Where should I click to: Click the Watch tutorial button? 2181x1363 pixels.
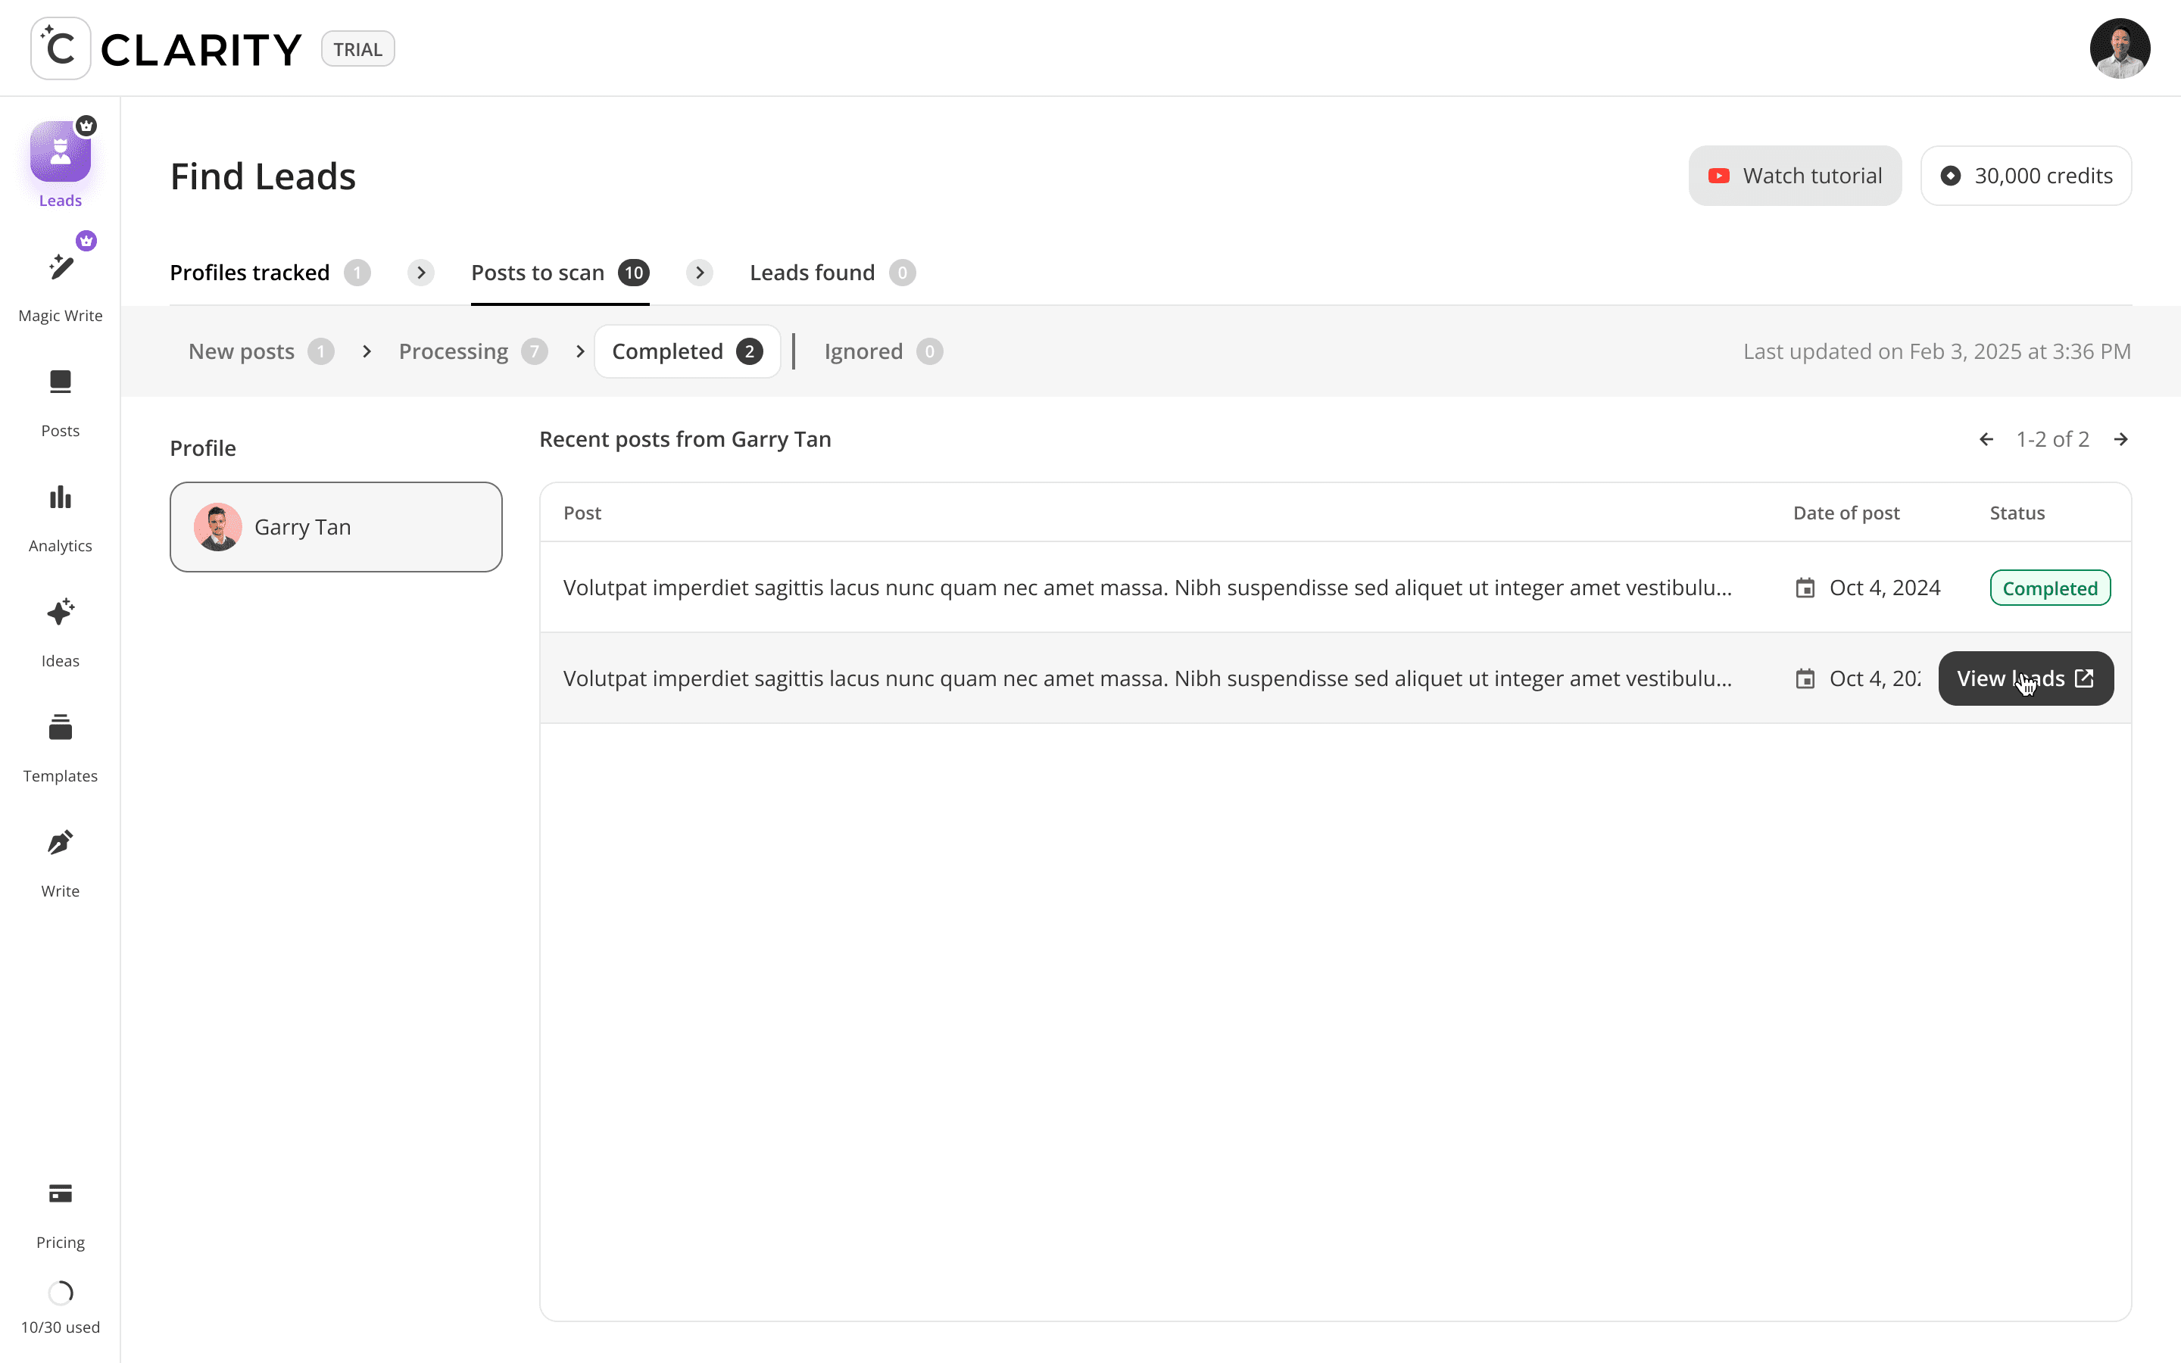[x=1794, y=176]
